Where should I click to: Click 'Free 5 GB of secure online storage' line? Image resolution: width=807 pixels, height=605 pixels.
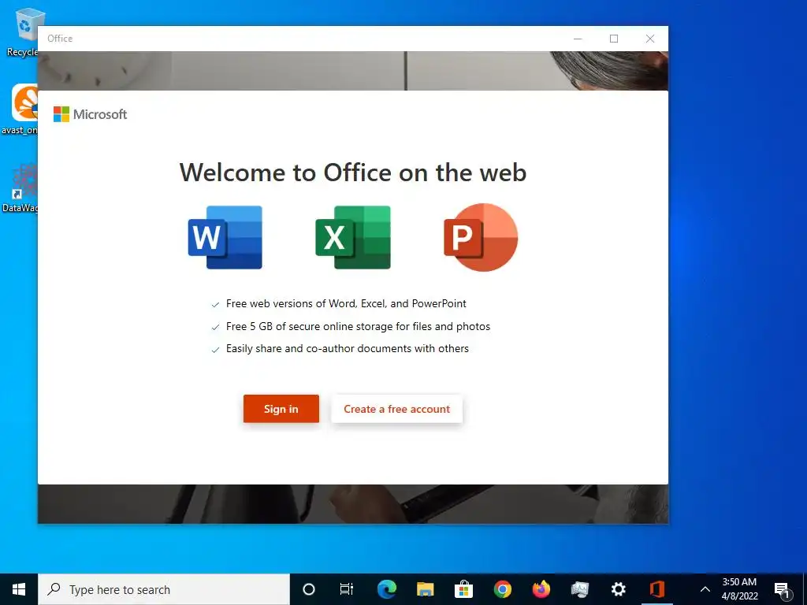click(x=359, y=326)
